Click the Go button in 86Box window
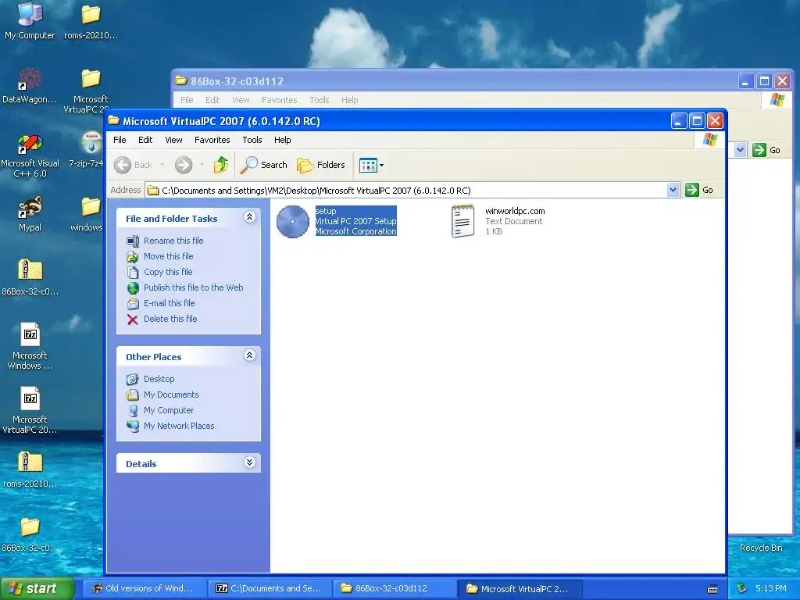800x600 pixels. pyautogui.click(x=767, y=150)
